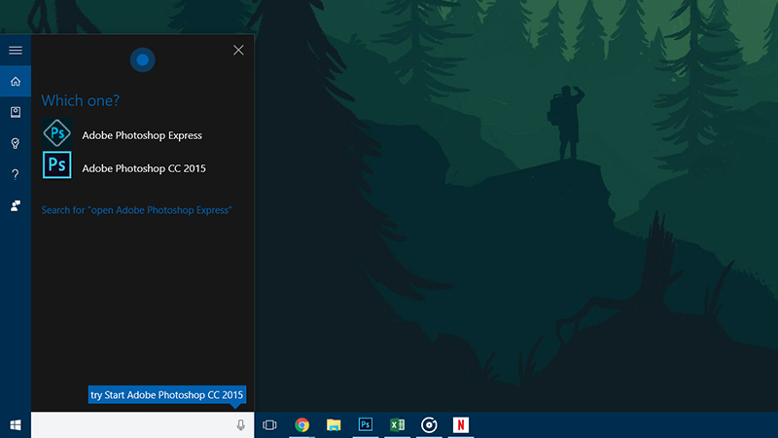778x438 pixels.
Task: Open the Cortana hamburger menu
Action: coord(16,51)
